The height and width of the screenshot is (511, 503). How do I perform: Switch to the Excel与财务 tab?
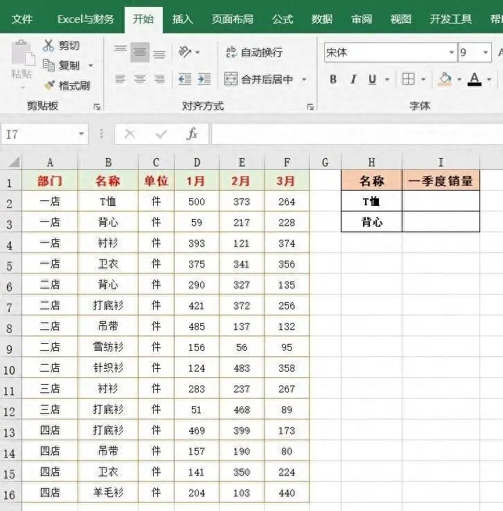pos(86,19)
